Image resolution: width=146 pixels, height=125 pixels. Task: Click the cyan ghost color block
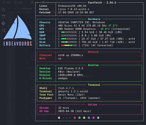point(98,118)
